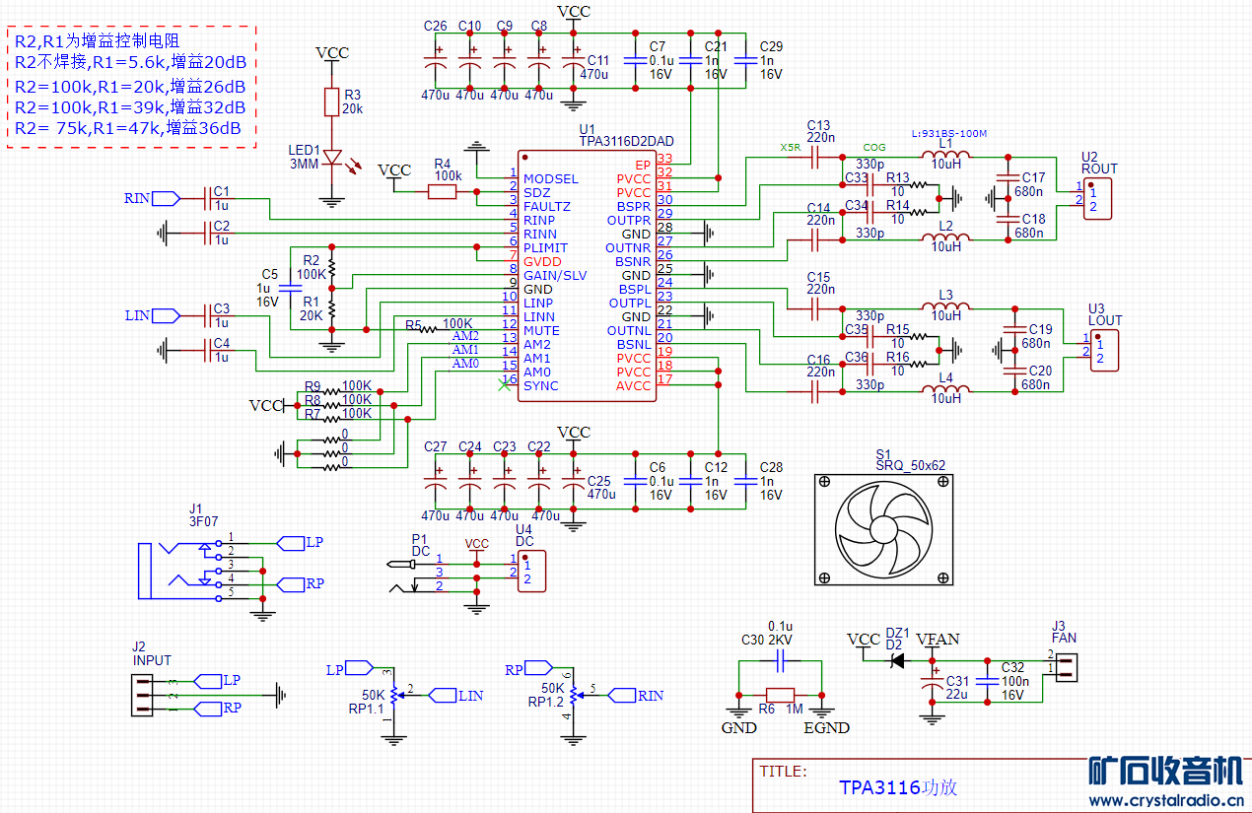Click the red GVDD pin label
The height and width of the screenshot is (813, 1252).
(542, 262)
